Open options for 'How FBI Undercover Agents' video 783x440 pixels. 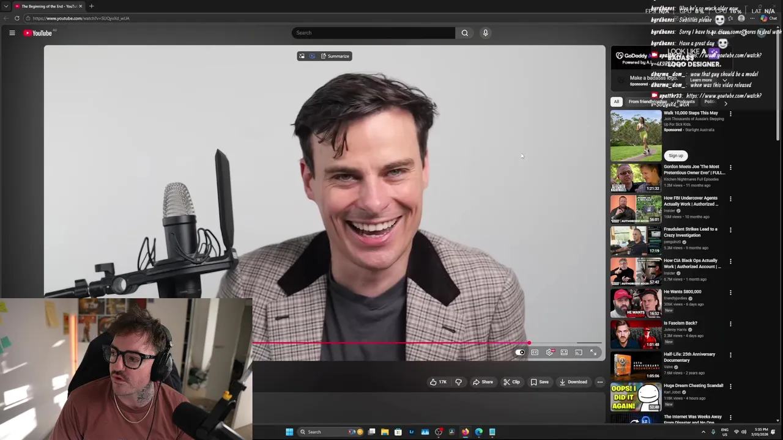(730, 199)
